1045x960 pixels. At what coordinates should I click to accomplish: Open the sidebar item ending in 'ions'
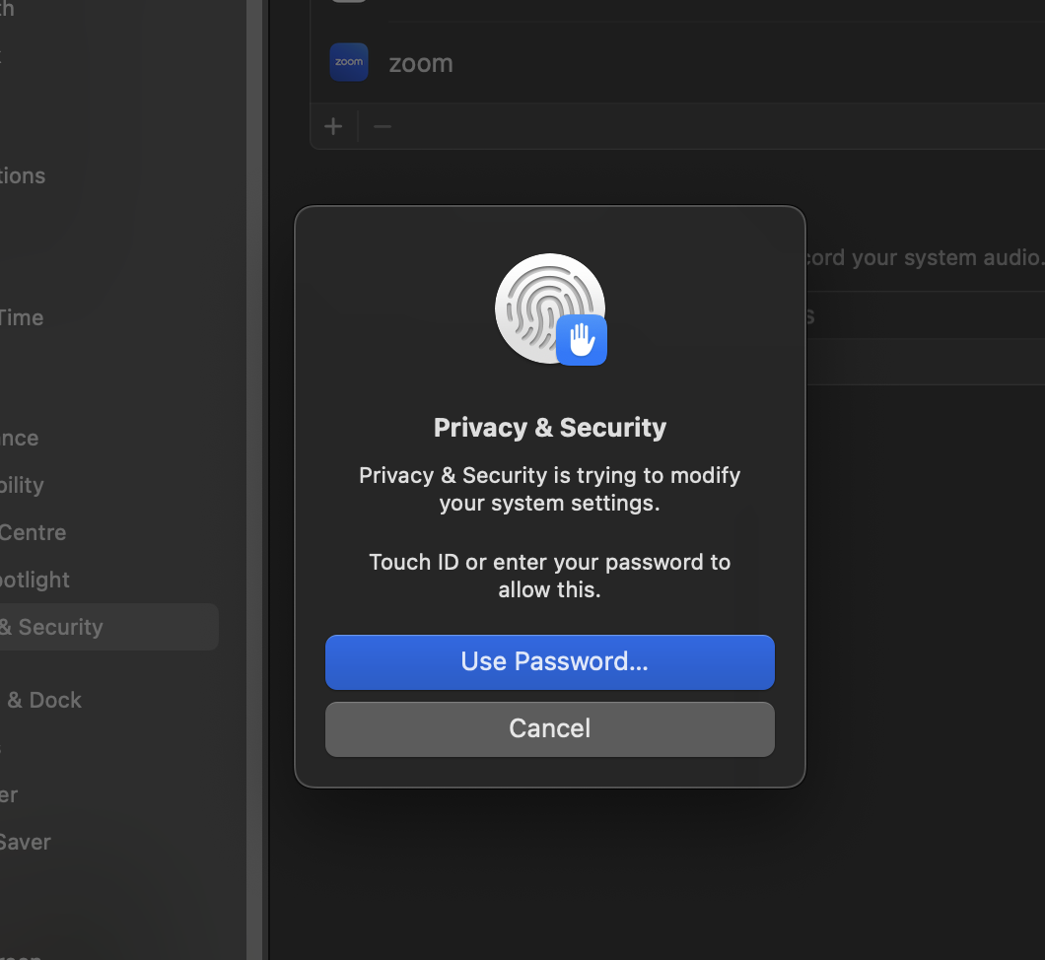pyautogui.click(x=23, y=175)
